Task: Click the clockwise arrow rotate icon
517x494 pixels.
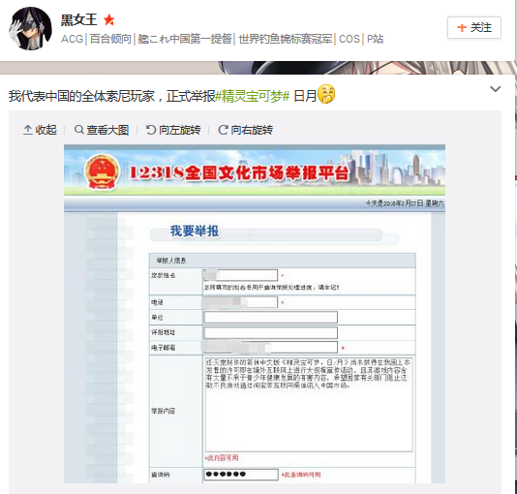Action: coord(223,130)
